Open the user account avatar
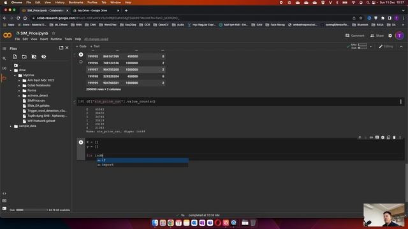The image size is (408, 229). pyautogui.click(x=400, y=36)
